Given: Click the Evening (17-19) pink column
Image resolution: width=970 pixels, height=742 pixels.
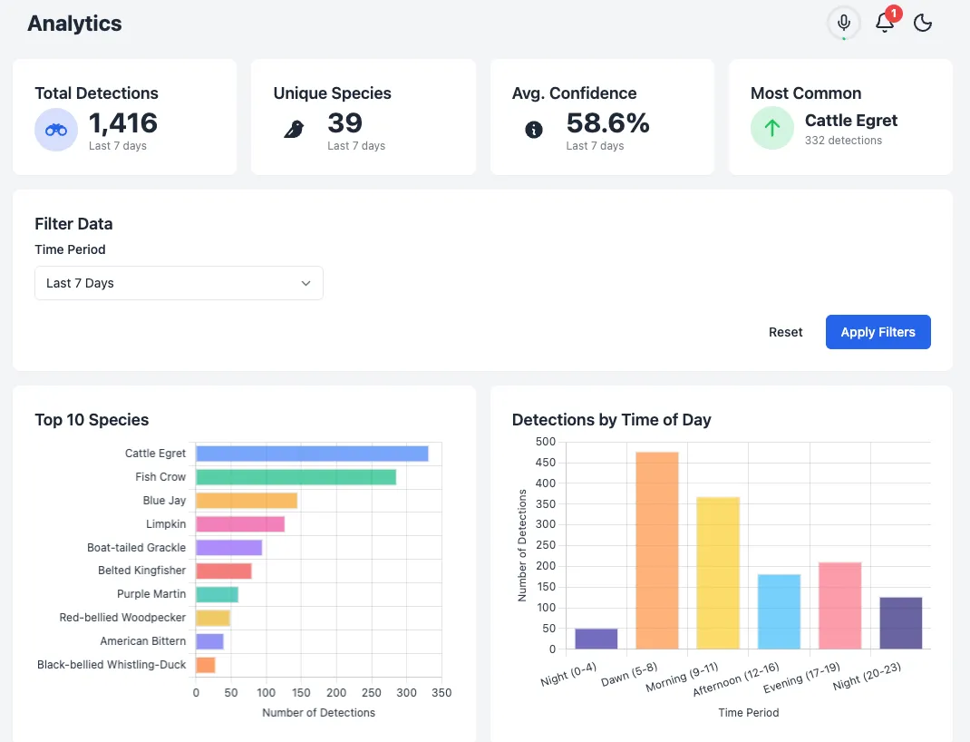Looking at the screenshot, I should (839, 605).
